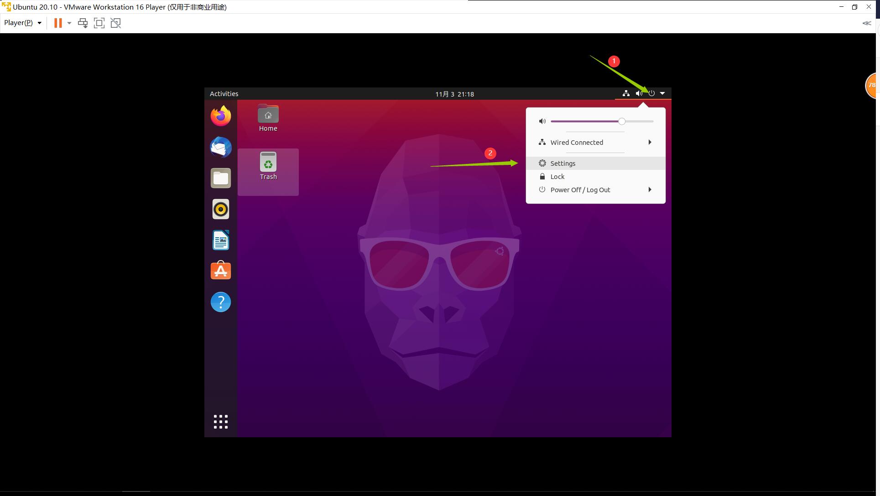Open the Files application
This screenshot has height=496, width=880.
click(220, 178)
